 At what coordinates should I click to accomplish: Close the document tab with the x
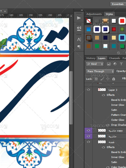5,11
